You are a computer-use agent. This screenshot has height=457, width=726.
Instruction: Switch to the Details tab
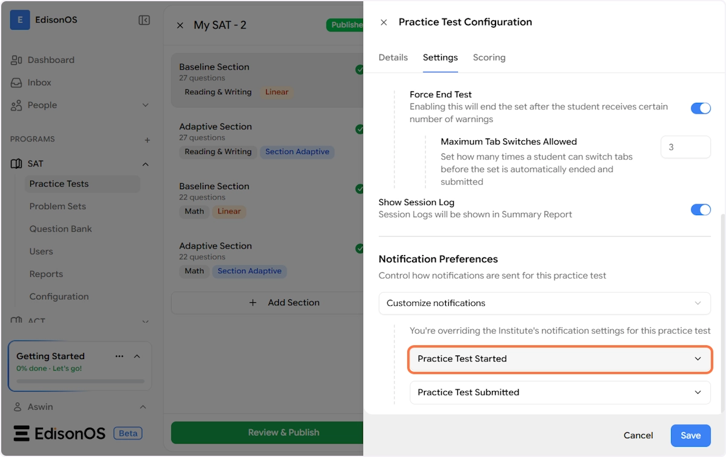(393, 57)
